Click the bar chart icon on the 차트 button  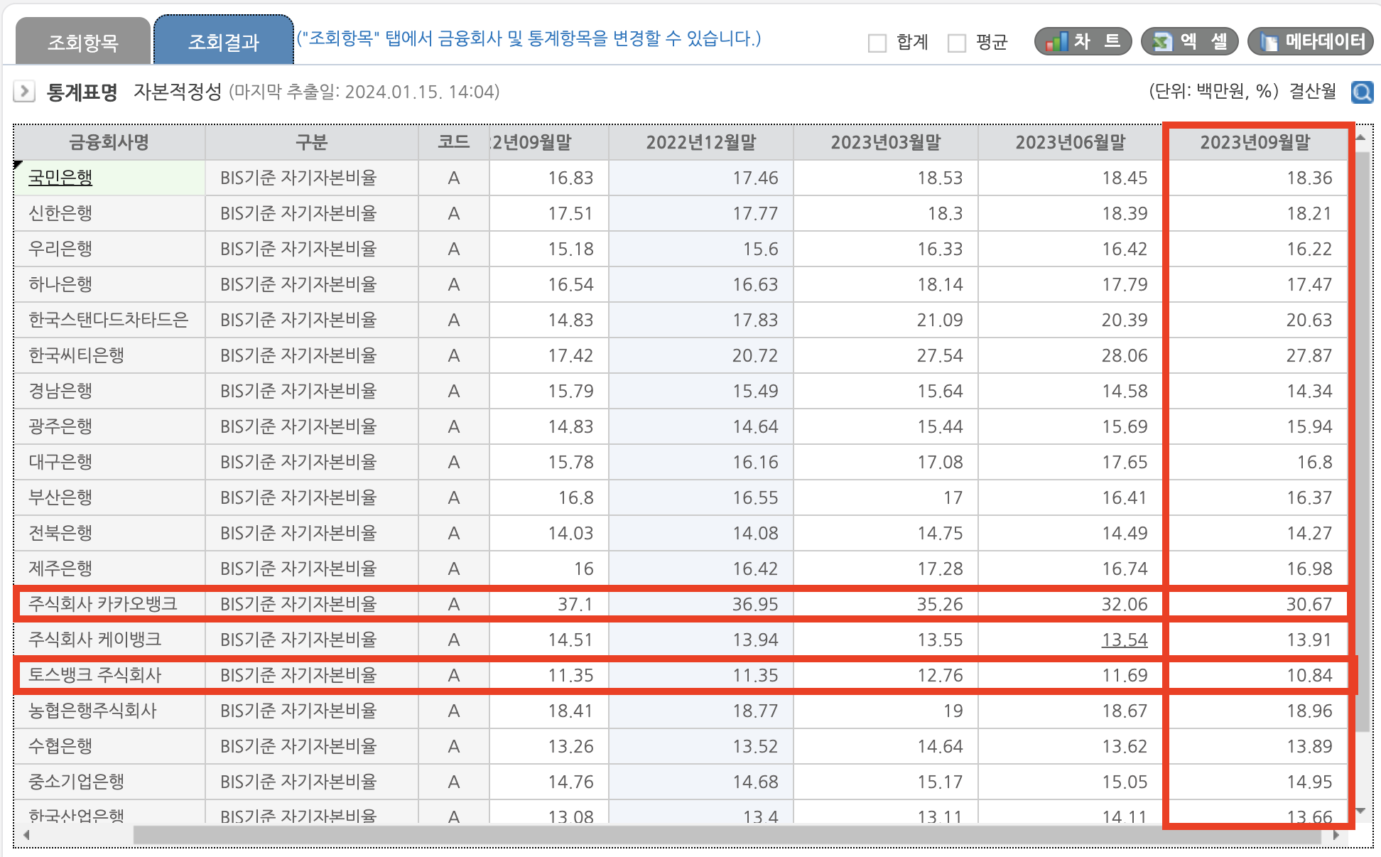pyautogui.click(x=1056, y=41)
